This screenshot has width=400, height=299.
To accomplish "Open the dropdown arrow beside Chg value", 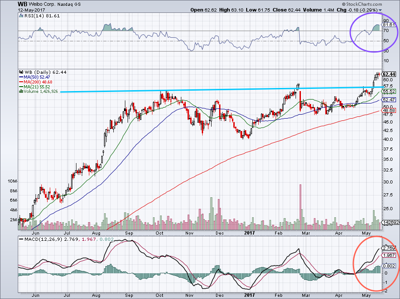I will point(380,10).
